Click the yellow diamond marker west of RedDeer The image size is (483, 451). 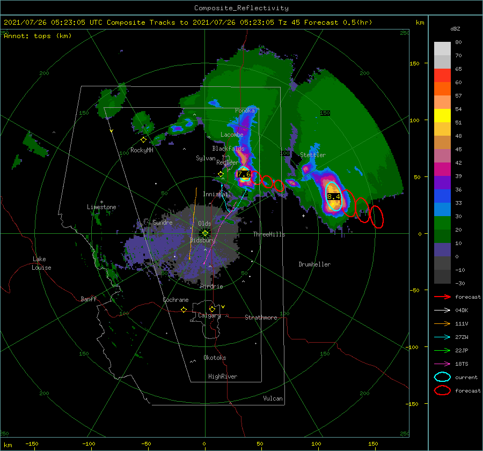pos(221,174)
